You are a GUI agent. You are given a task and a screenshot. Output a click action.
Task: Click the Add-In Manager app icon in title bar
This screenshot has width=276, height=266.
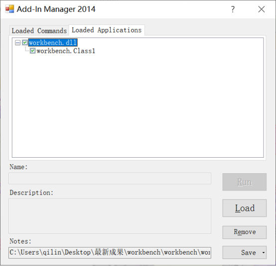(x=9, y=9)
